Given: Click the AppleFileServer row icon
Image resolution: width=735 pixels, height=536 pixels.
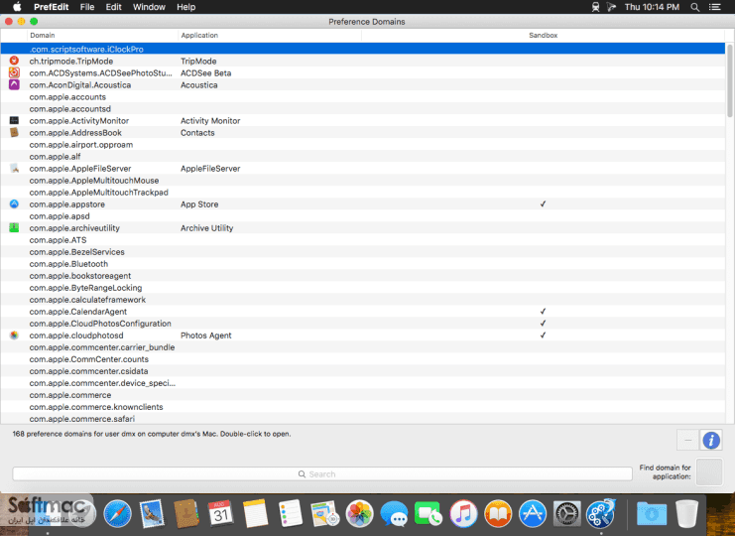Looking at the screenshot, I should pos(14,168).
